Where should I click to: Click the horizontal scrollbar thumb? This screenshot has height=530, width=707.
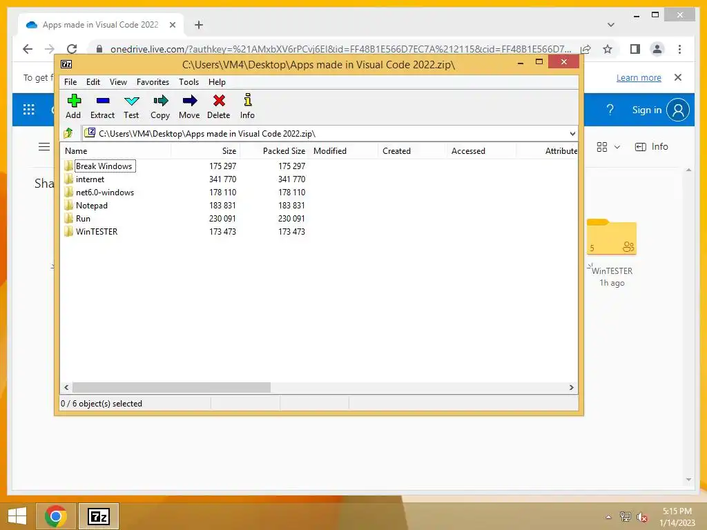click(x=171, y=388)
